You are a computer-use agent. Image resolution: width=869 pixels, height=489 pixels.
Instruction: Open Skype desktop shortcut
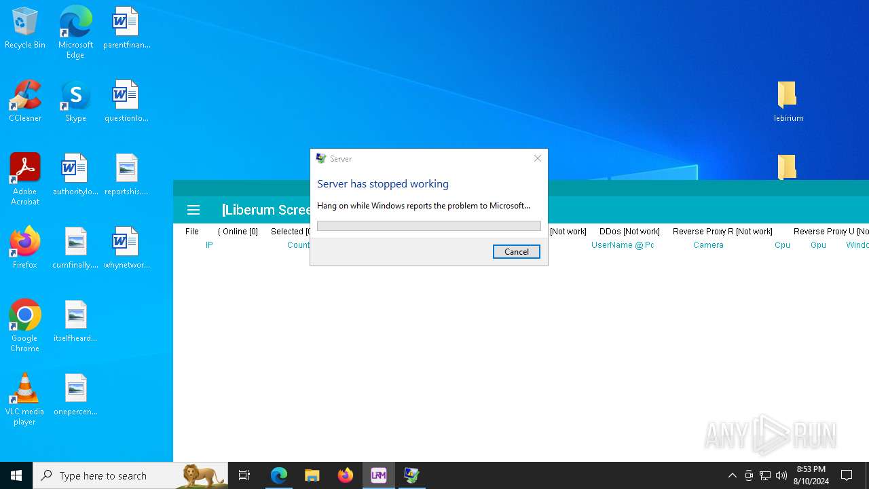[75, 102]
